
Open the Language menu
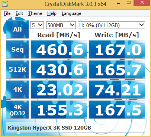[x=71, y=13]
